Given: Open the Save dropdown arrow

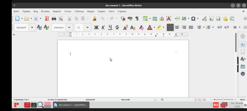Looking at the screenshot, I should coord(40,19).
